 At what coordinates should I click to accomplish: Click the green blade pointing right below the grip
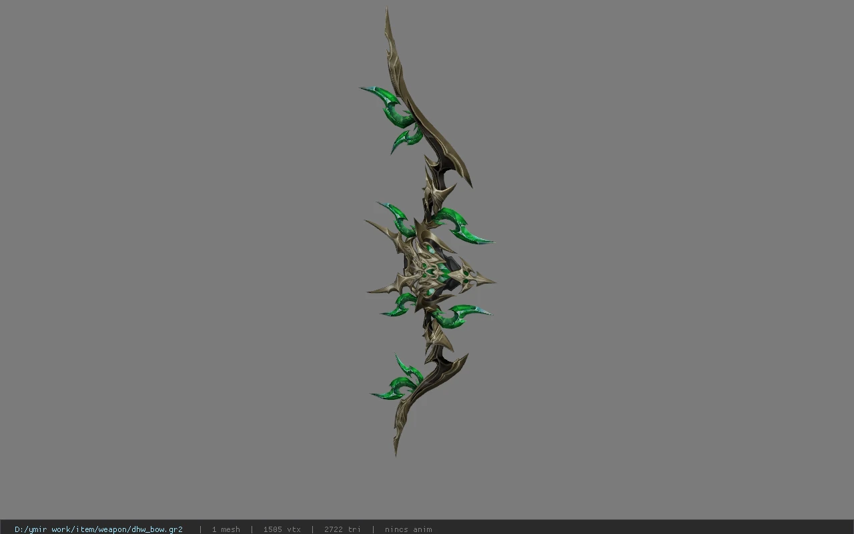[x=460, y=315]
